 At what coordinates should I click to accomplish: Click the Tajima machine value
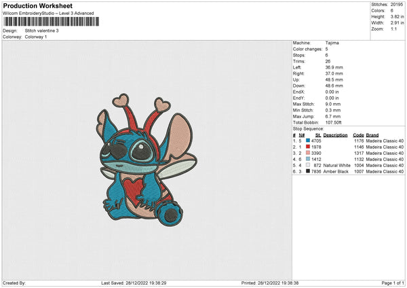[x=332, y=44]
